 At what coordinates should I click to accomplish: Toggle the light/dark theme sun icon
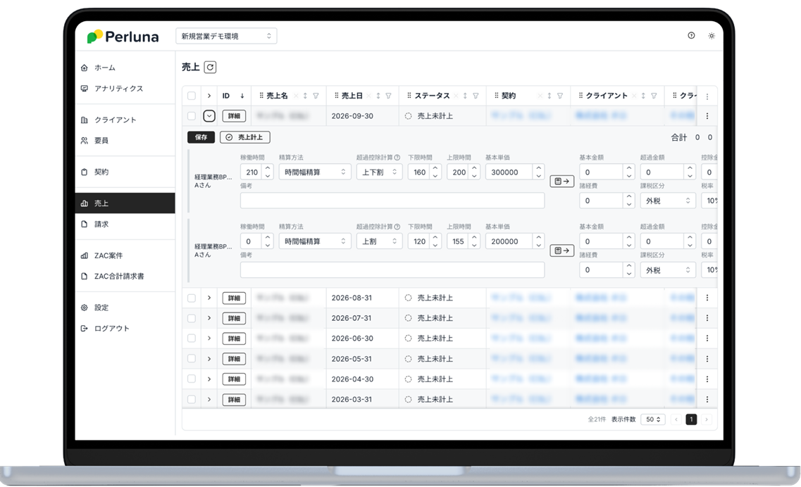[712, 36]
